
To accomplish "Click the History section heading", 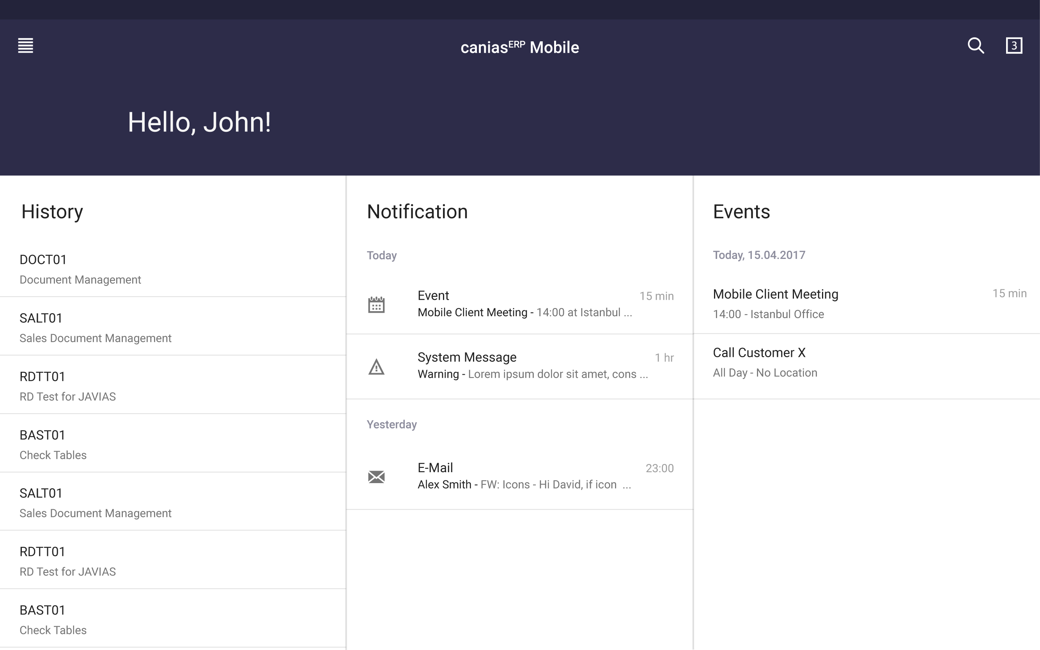I will click(x=52, y=212).
